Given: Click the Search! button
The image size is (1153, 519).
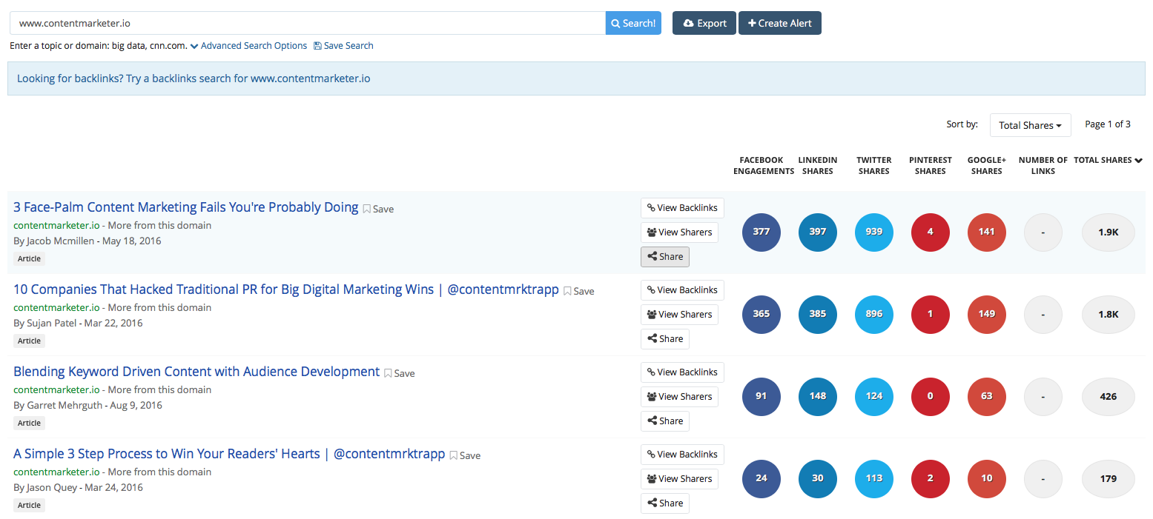Looking at the screenshot, I should pyautogui.click(x=633, y=23).
